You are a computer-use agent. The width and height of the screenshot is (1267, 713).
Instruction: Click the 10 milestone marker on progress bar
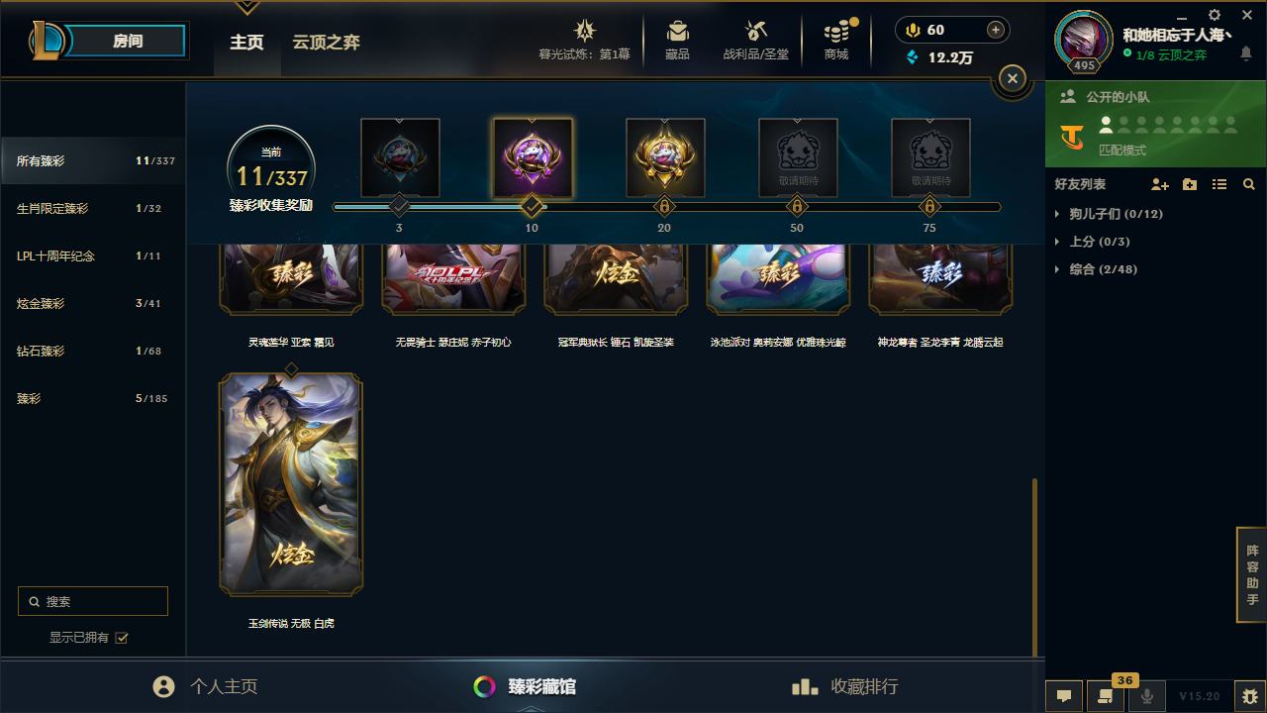tap(532, 206)
